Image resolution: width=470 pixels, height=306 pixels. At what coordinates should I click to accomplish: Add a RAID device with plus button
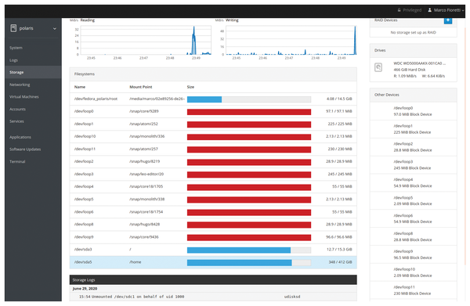tap(448, 20)
